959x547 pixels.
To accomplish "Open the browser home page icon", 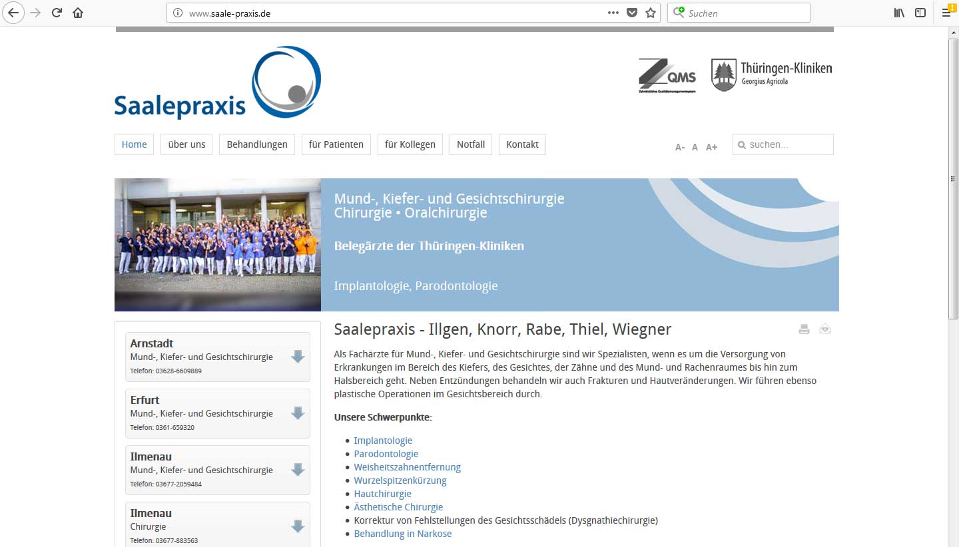I will [78, 13].
